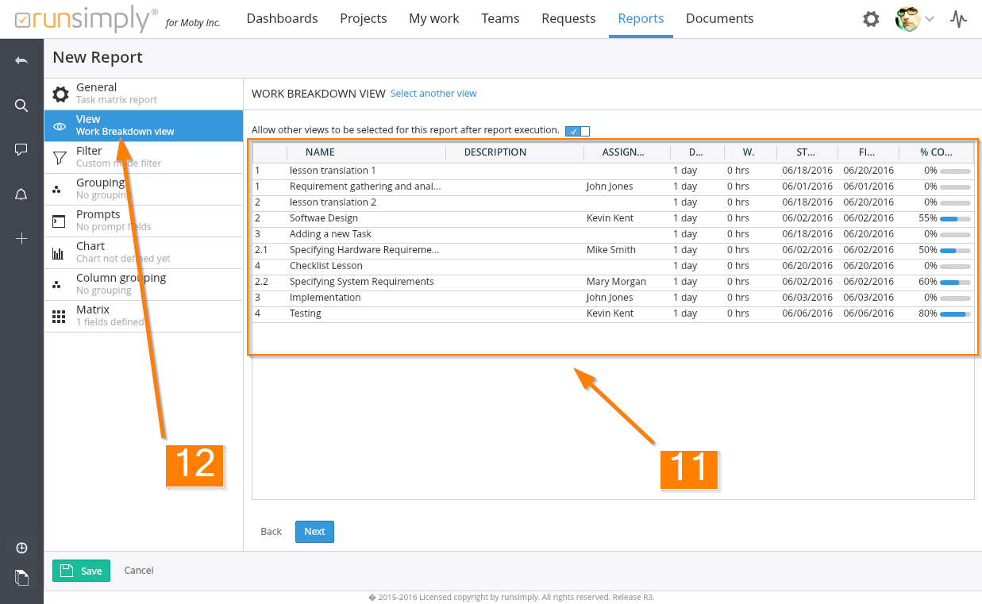Click the back arrow icon in left sidebar
Screen dimensions: 982x604
pos(21,60)
